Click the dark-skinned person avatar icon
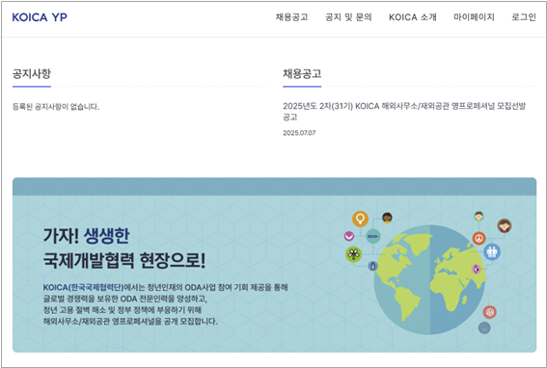The width and height of the screenshot is (547, 368). coord(387,218)
